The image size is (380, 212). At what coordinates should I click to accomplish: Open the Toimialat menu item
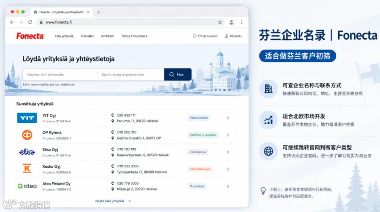pyautogui.click(x=87, y=36)
